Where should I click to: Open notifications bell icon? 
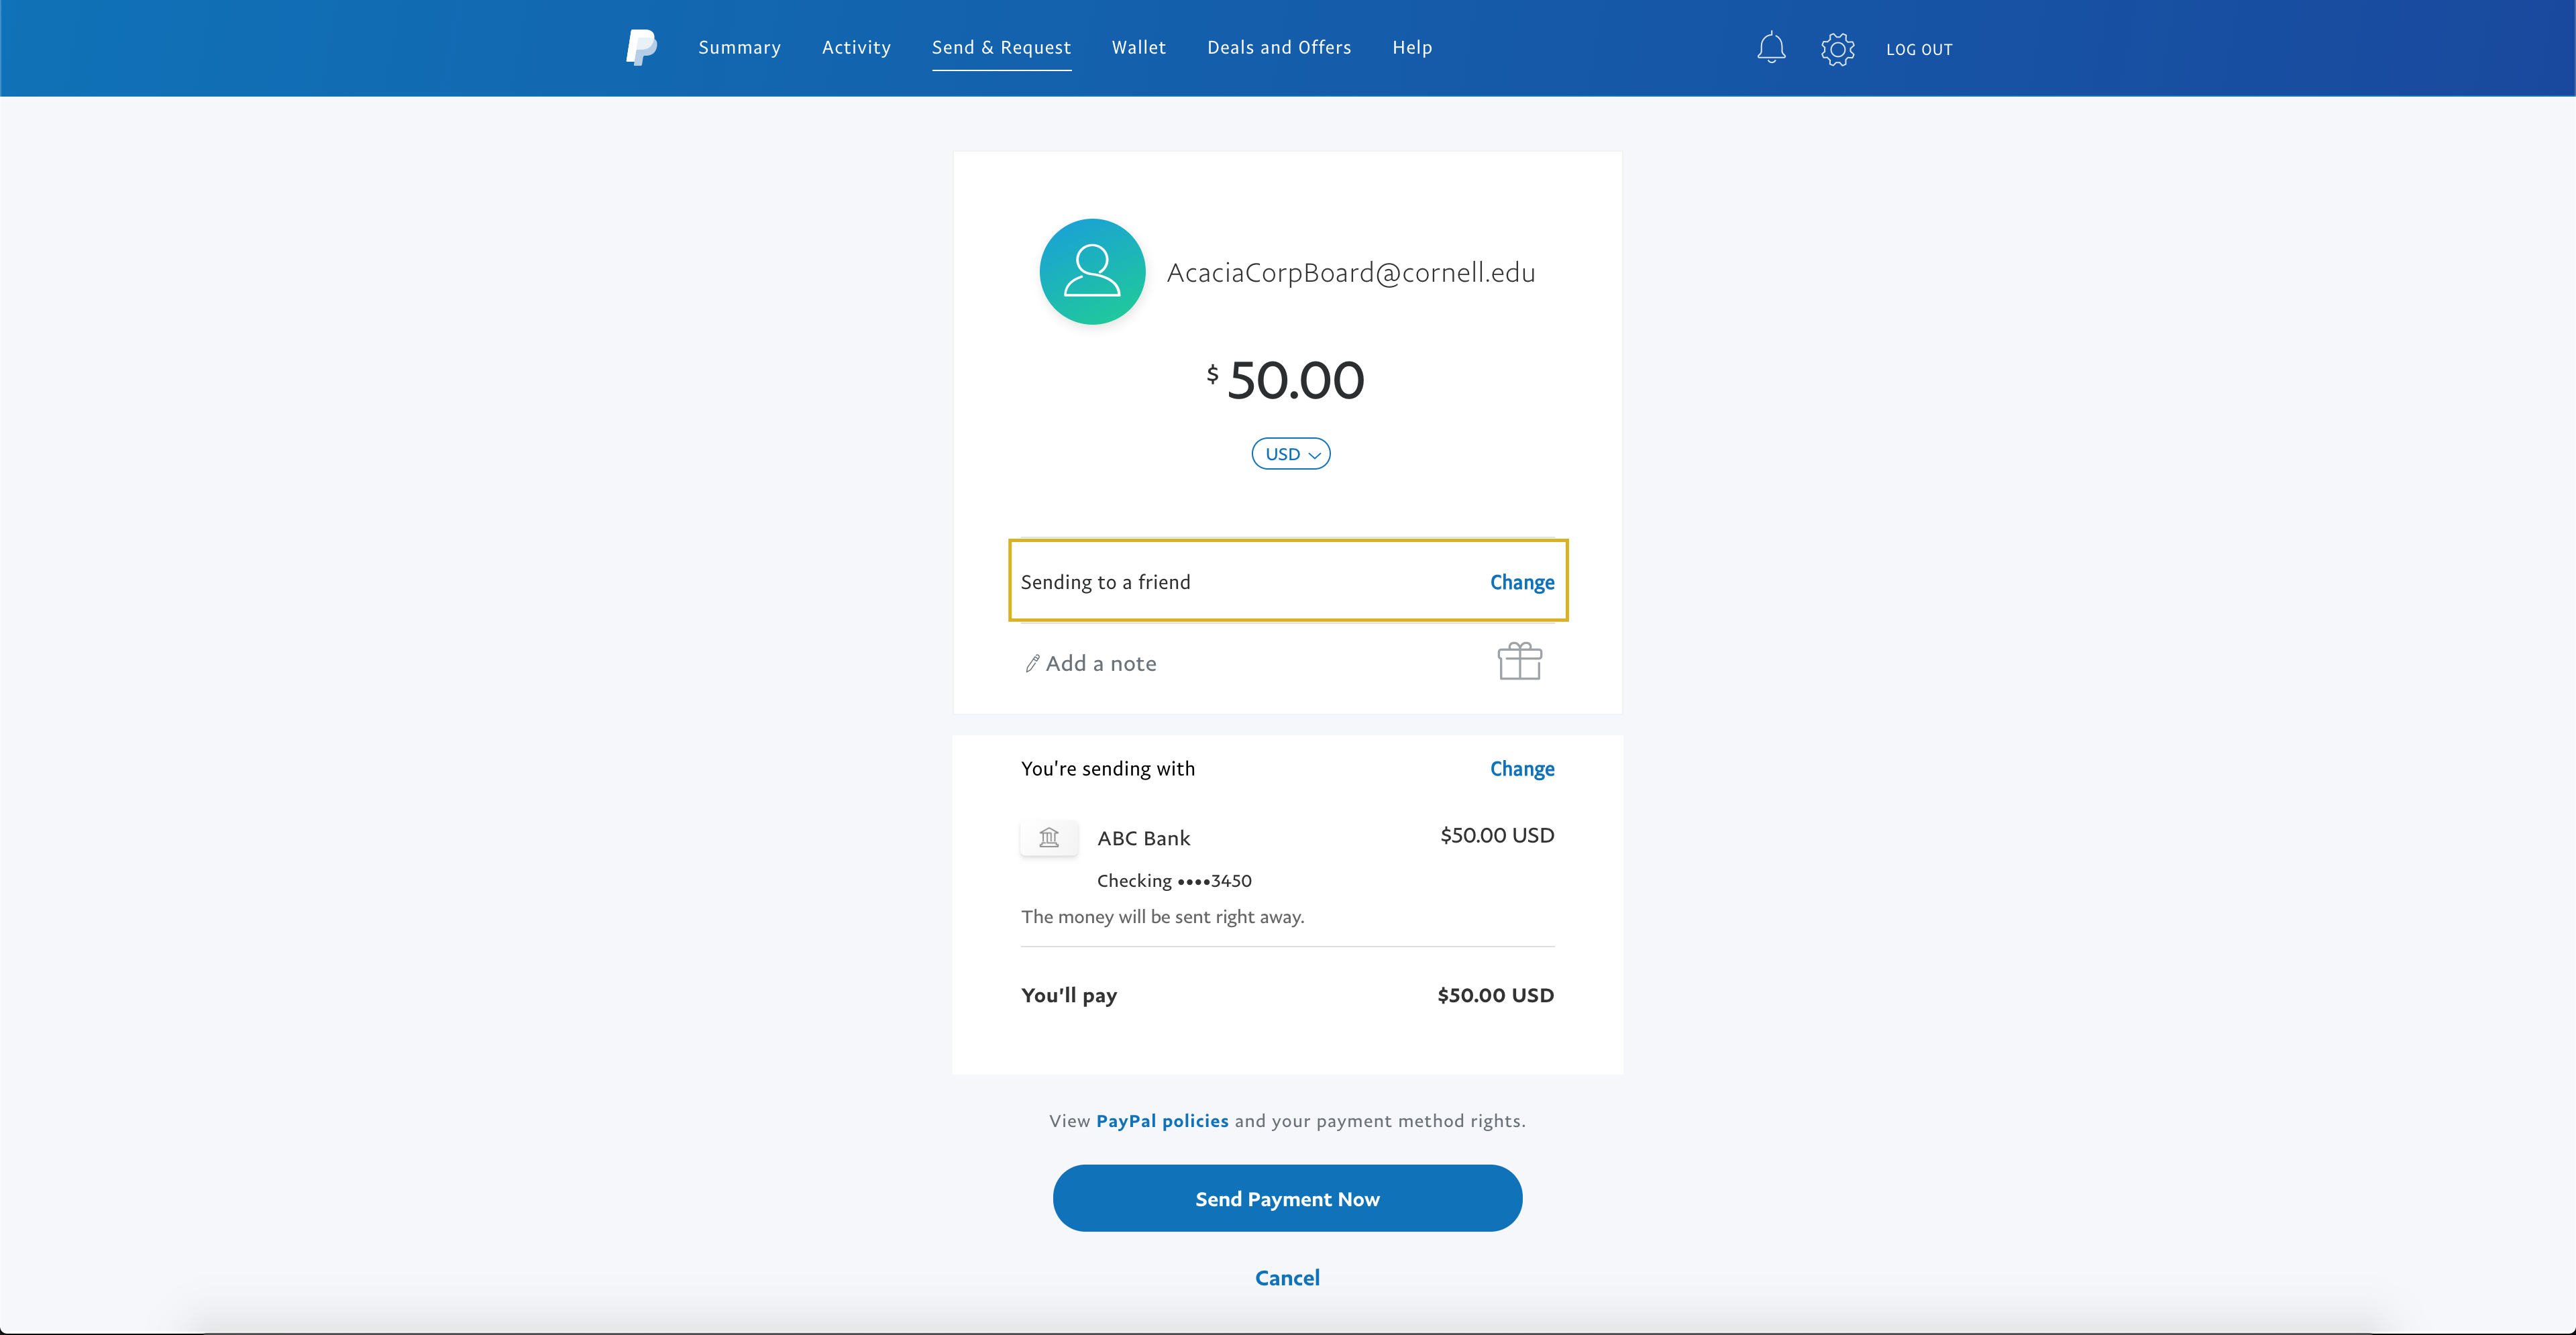1771,48
